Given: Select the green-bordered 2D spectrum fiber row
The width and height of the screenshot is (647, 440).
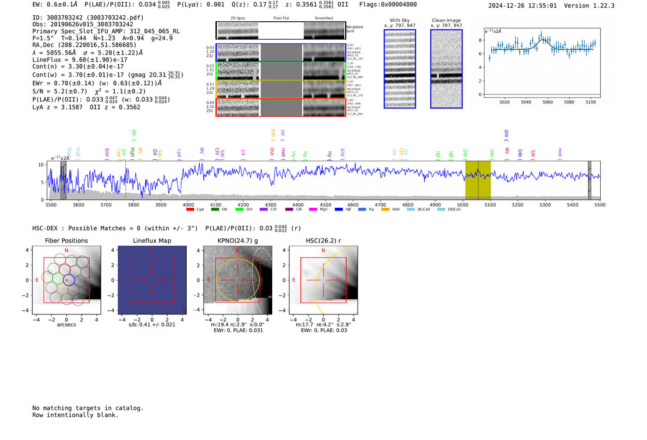Looking at the screenshot, I should click(281, 71).
